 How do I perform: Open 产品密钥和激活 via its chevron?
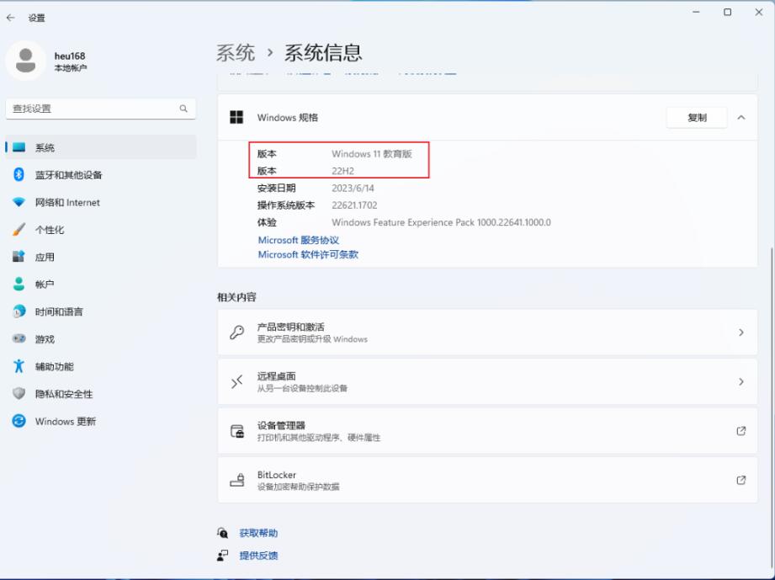click(x=740, y=333)
